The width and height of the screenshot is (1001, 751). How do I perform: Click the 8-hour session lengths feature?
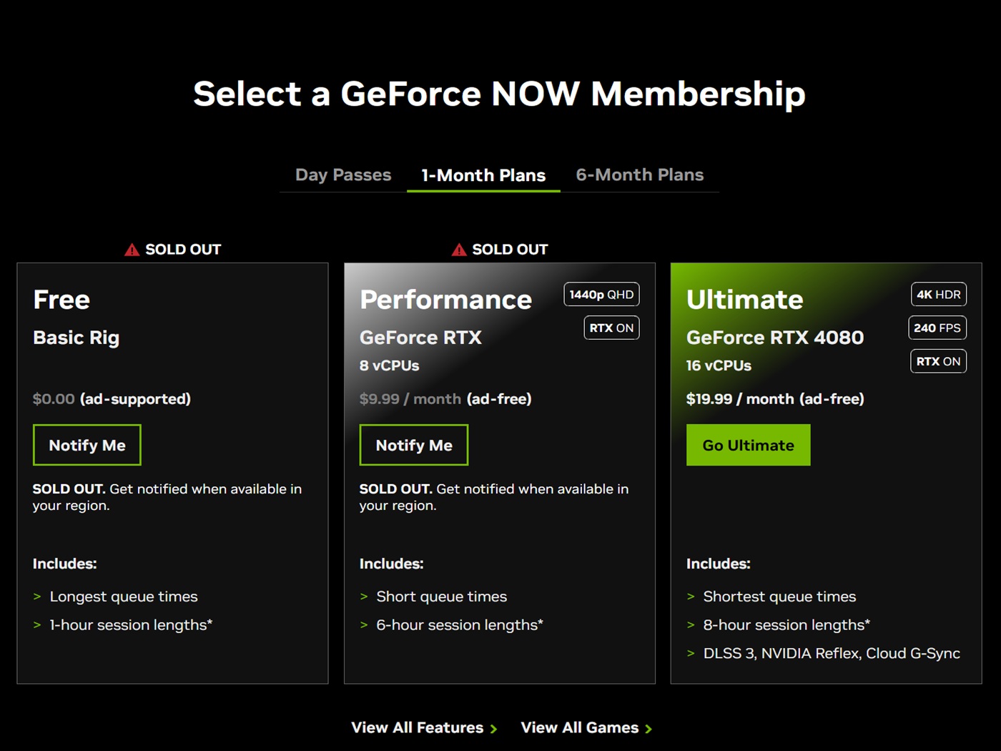(x=786, y=625)
